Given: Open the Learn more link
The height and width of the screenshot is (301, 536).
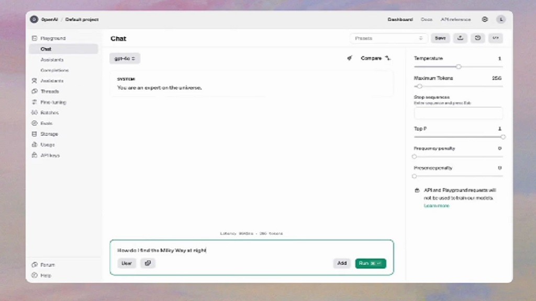Looking at the screenshot, I should tap(435, 206).
